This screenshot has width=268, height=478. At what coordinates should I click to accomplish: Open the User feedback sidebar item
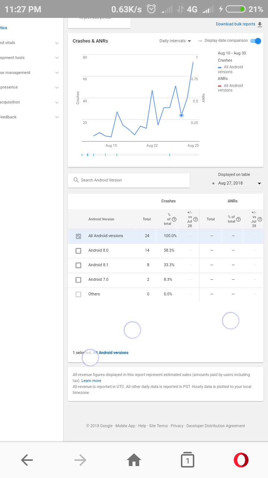[30, 117]
